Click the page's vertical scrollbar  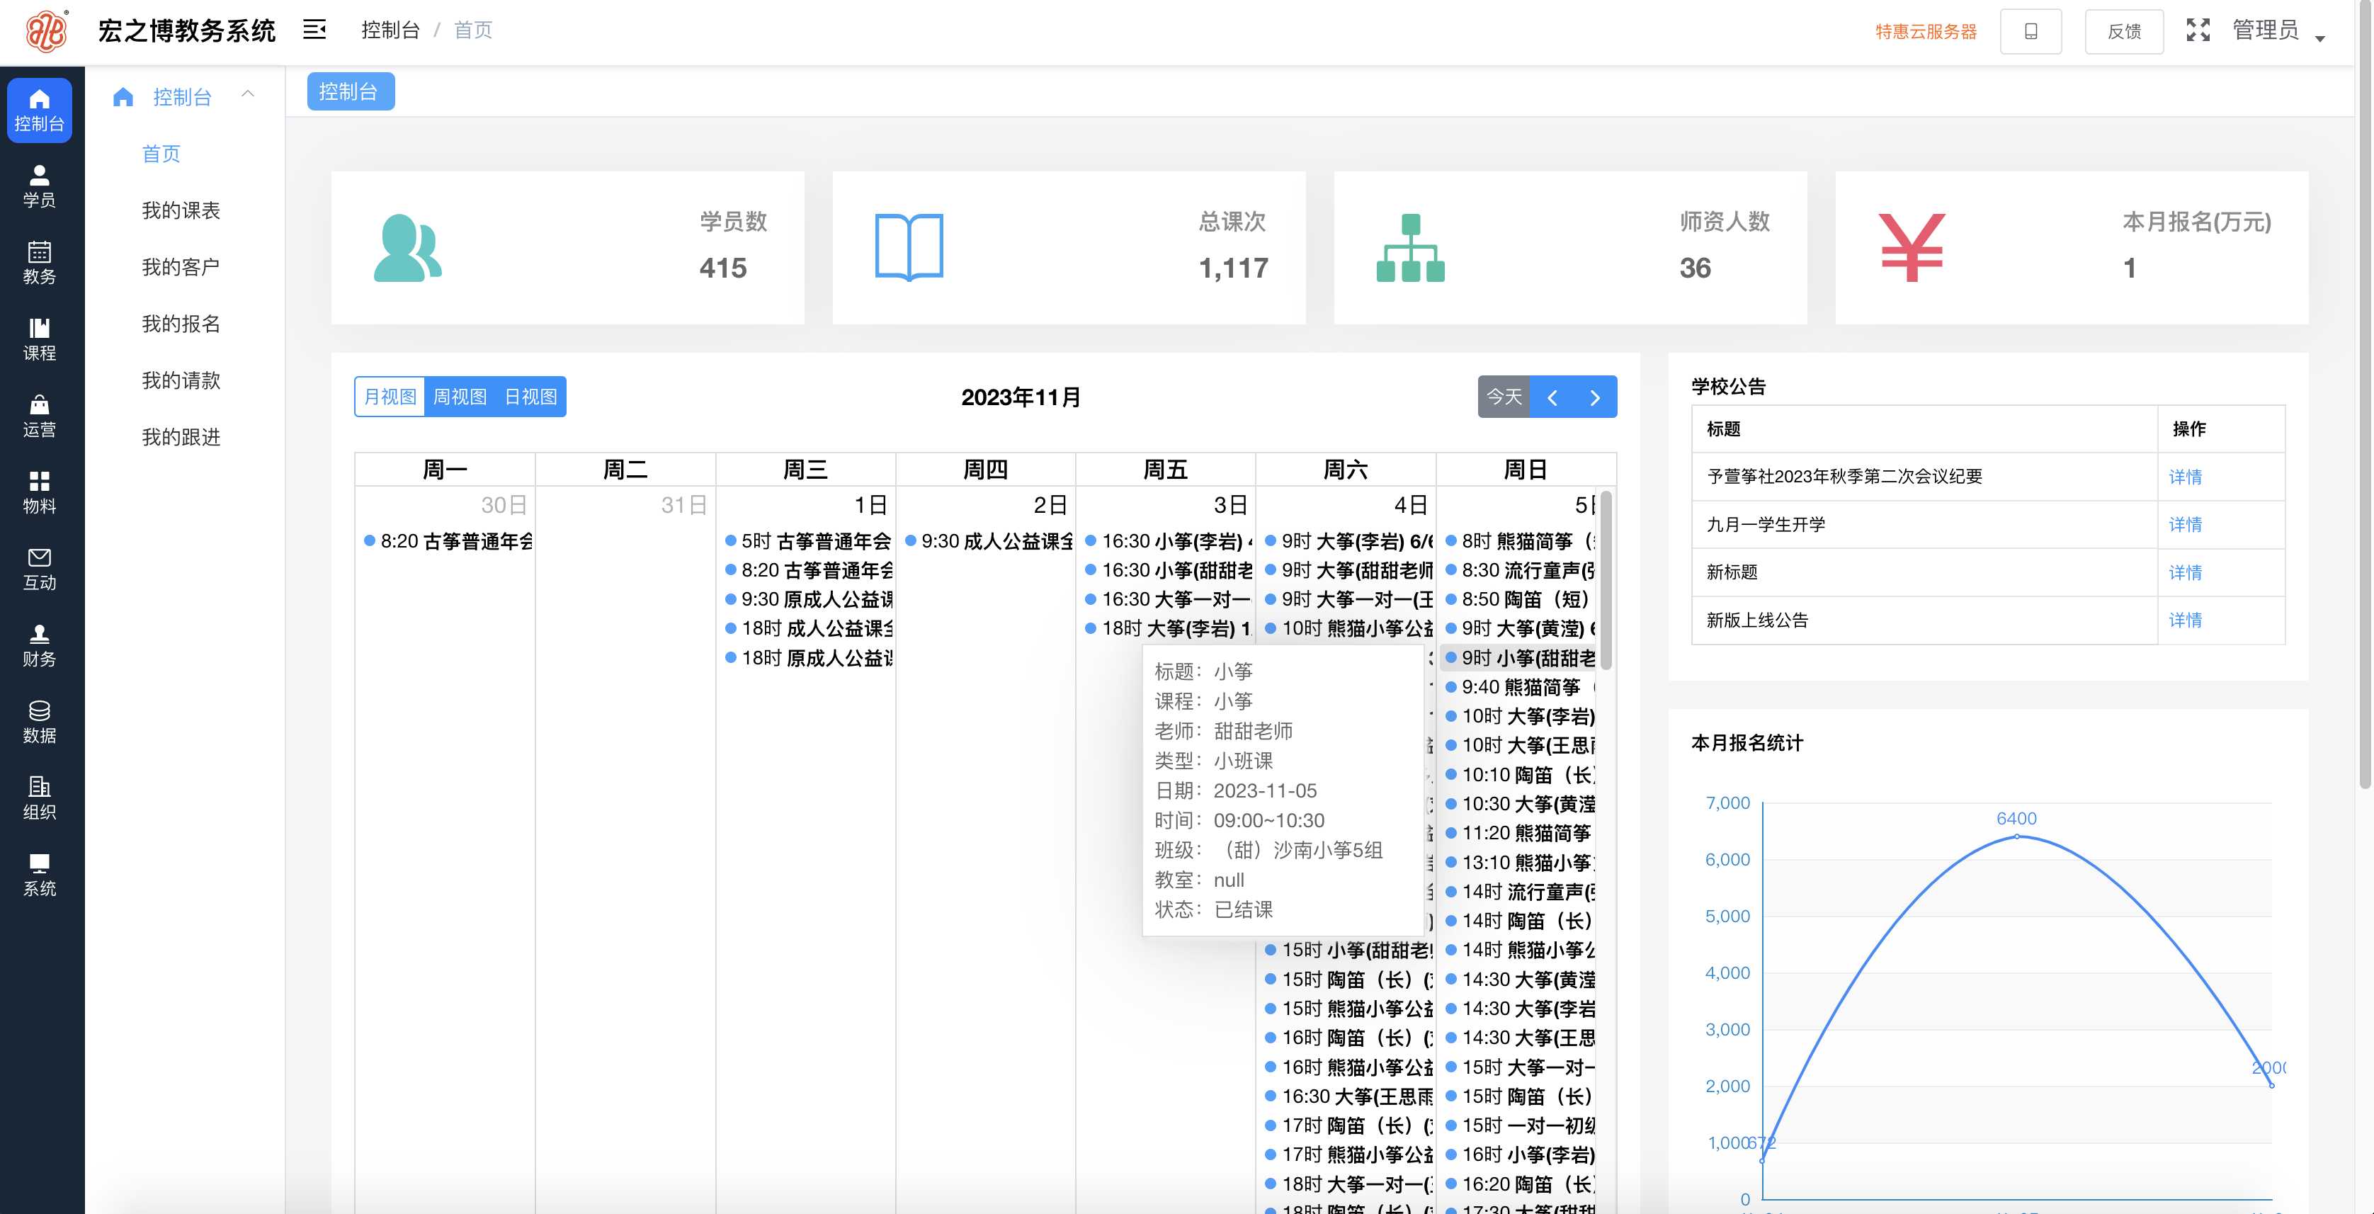[2366, 397]
